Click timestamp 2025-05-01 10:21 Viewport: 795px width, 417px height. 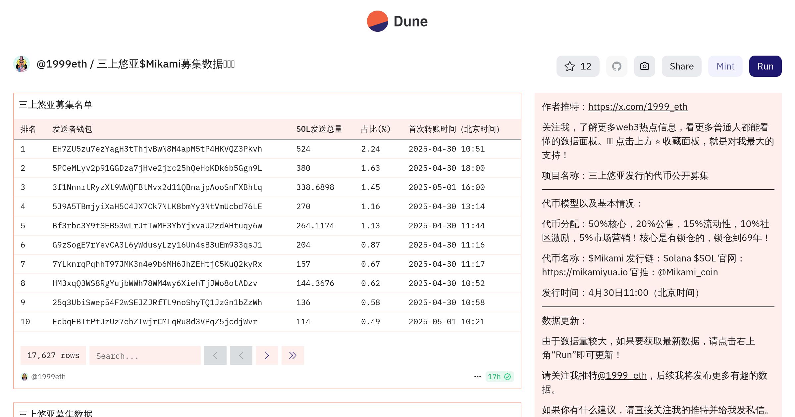[x=447, y=322]
